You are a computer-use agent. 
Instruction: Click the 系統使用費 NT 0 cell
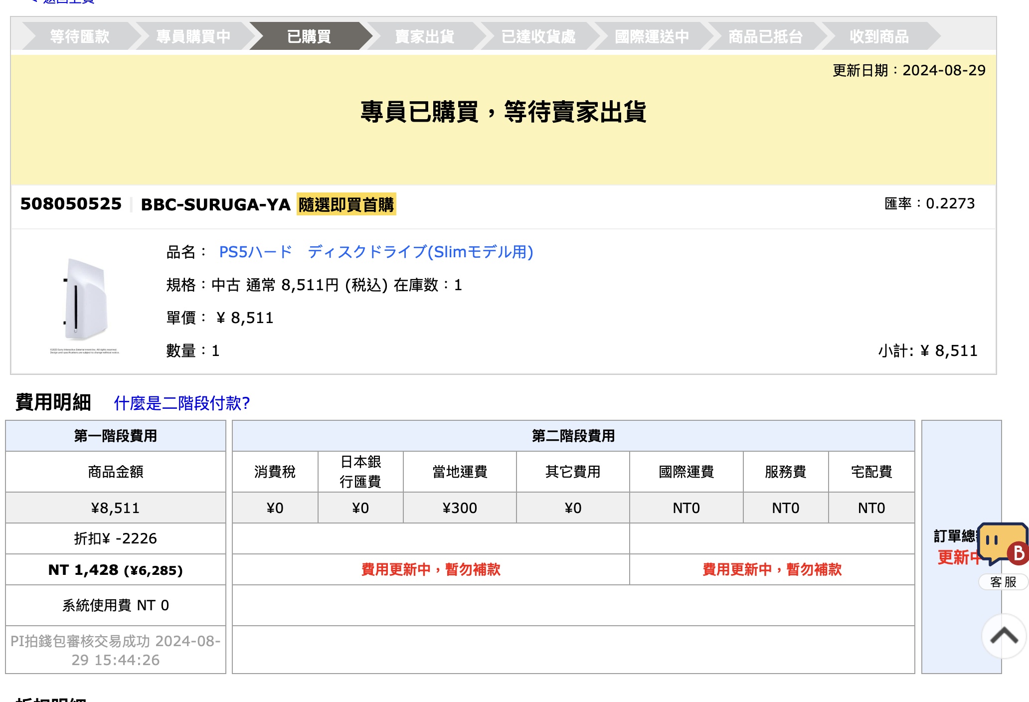116,605
